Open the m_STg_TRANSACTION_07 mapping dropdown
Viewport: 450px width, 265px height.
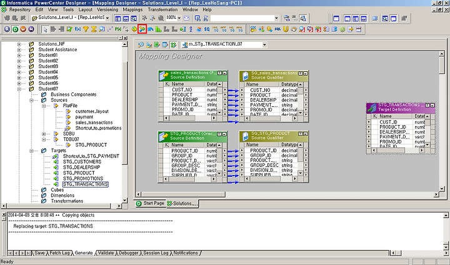click(x=264, y=45)
